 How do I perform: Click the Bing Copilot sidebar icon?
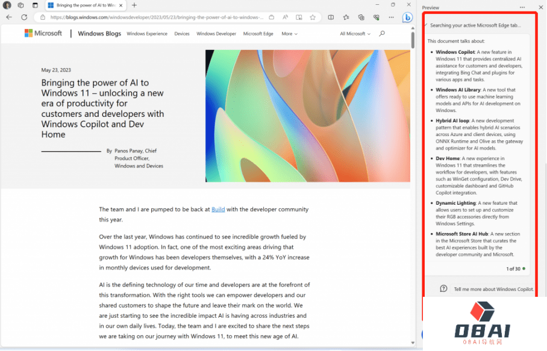coord(408,17)
